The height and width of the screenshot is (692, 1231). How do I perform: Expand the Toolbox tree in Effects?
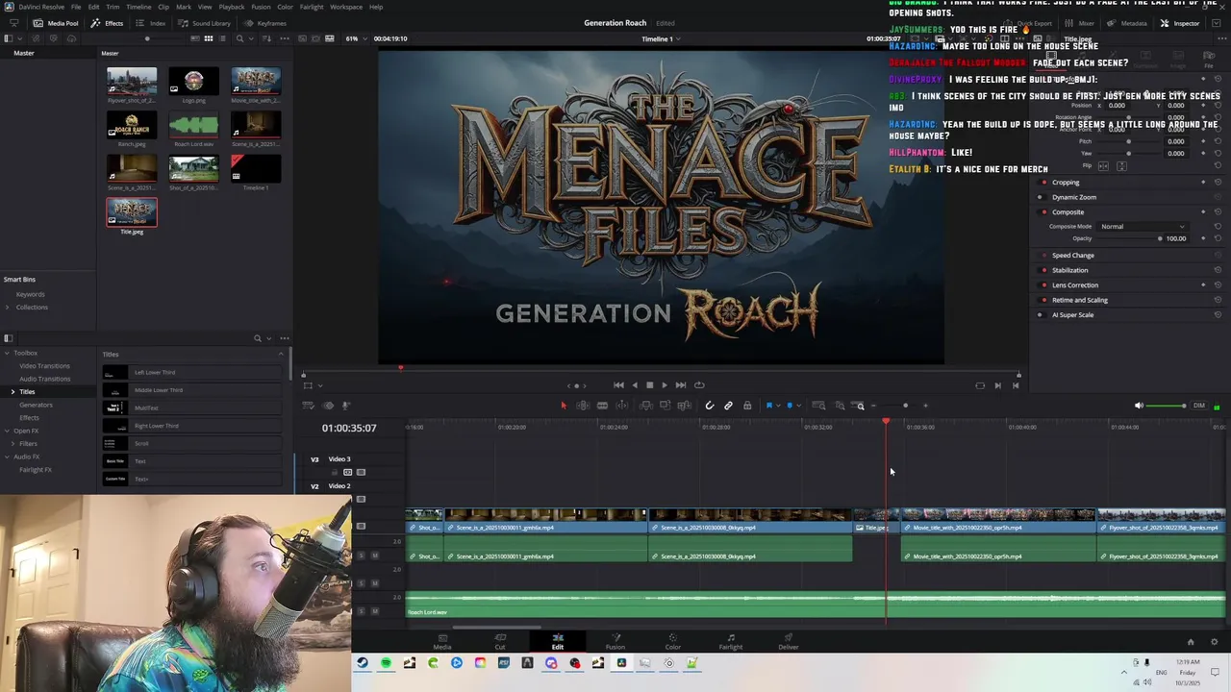7,353
